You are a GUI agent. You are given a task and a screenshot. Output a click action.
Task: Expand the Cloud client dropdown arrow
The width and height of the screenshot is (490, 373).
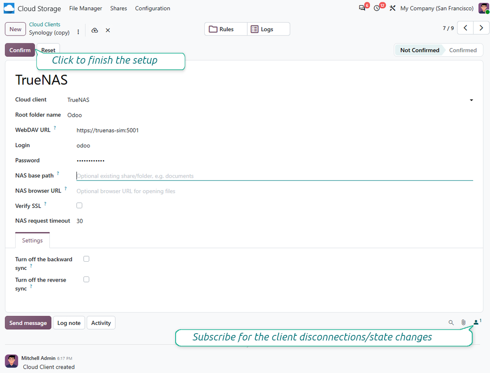click(471, 100)
